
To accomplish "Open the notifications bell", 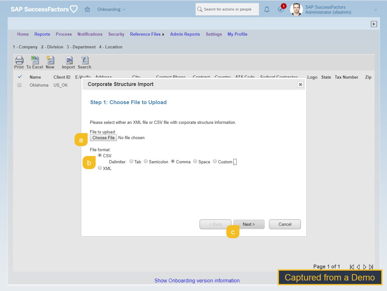I will point(267,10).
